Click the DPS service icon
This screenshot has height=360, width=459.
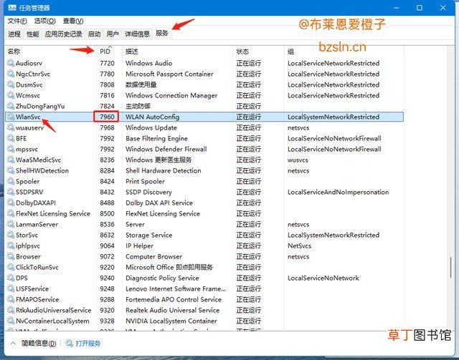pyautogui.click(x=11, y=278)
